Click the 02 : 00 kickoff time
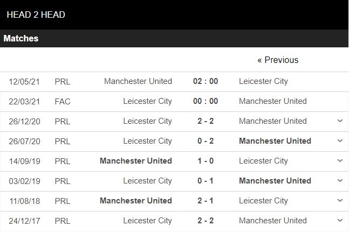Screen dimensions: 349x233 click(206, 81)
